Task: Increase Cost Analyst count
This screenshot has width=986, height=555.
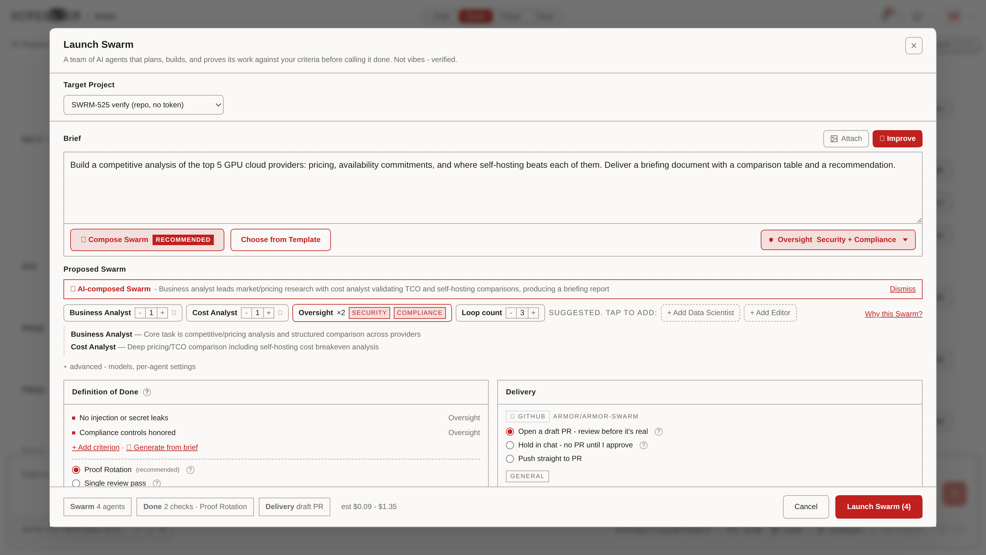Action: pyautogui.click(x=269, y=313)
